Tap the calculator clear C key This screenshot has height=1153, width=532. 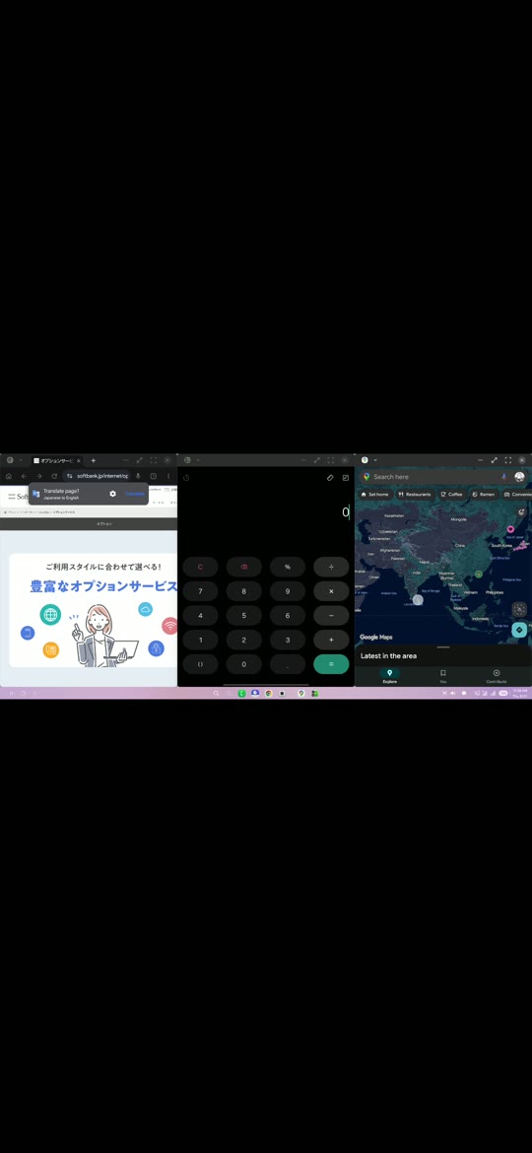pyautogui.click(x=201, y=567)
